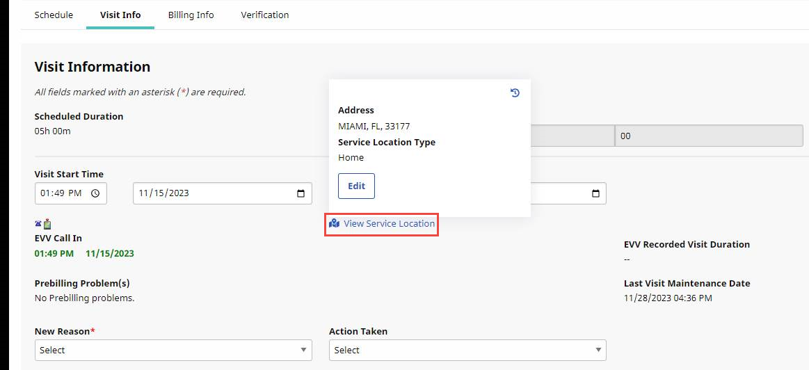Click the mobile device EVV icon above EVV Call In
Screen dimensions: 809x370
pyautogui.click(x=47, y=224)
